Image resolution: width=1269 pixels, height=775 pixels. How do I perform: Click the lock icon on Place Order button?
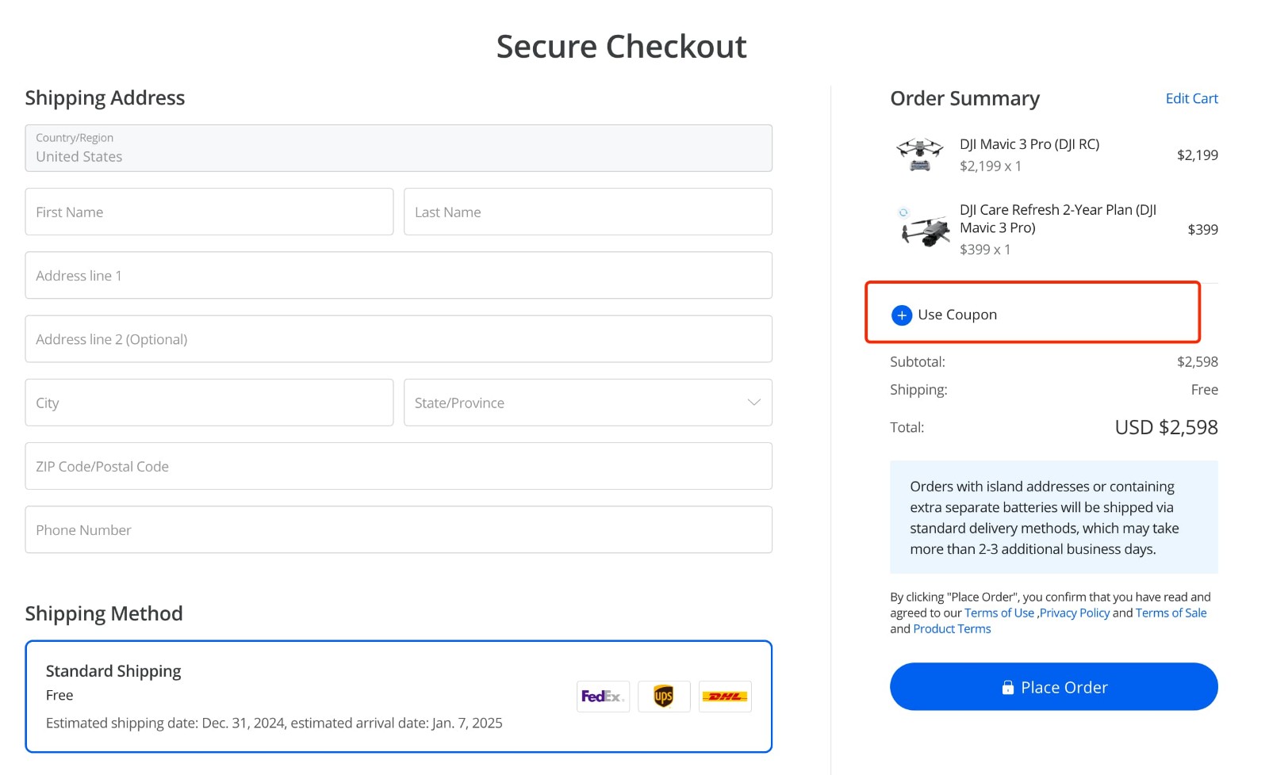(x=1007, y=687)
